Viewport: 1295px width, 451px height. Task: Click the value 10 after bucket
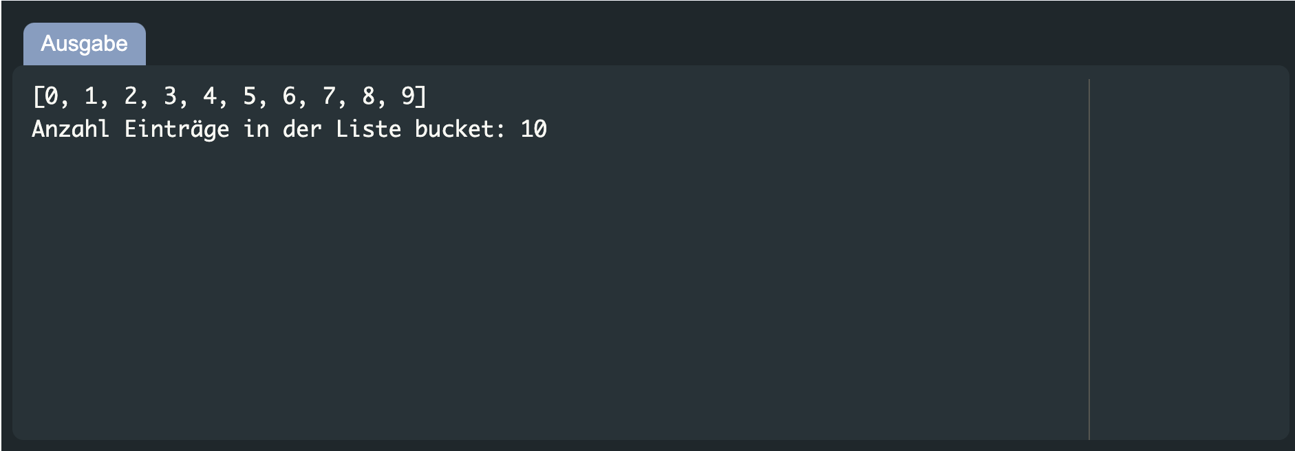pyautogui.click(x=533, y=129)
